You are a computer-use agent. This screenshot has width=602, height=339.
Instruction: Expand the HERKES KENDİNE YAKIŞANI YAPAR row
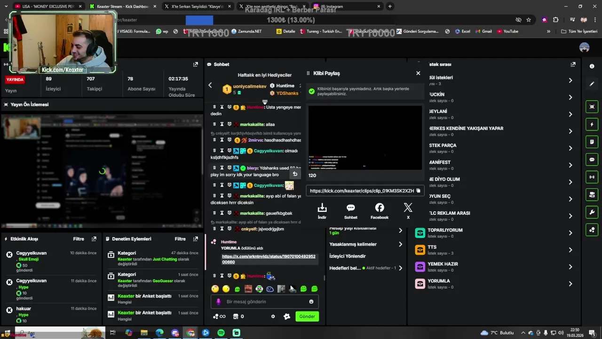click(x=570, y=131)
